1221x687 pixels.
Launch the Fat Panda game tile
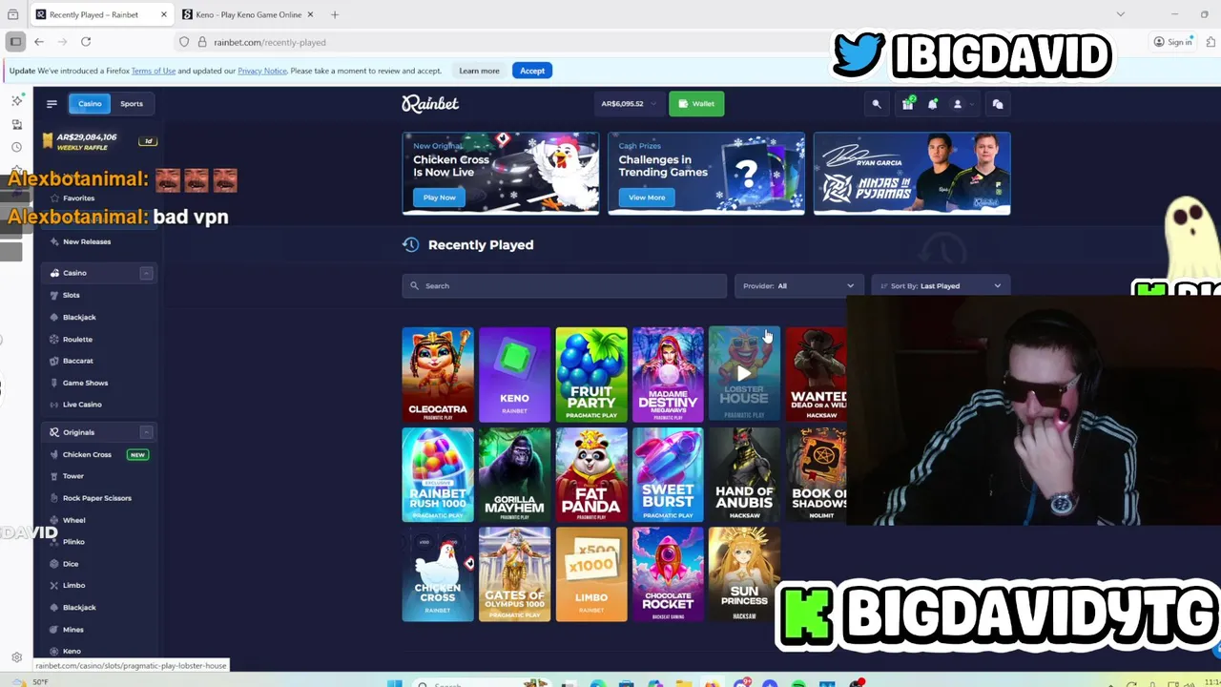click(x=591, y=474)
